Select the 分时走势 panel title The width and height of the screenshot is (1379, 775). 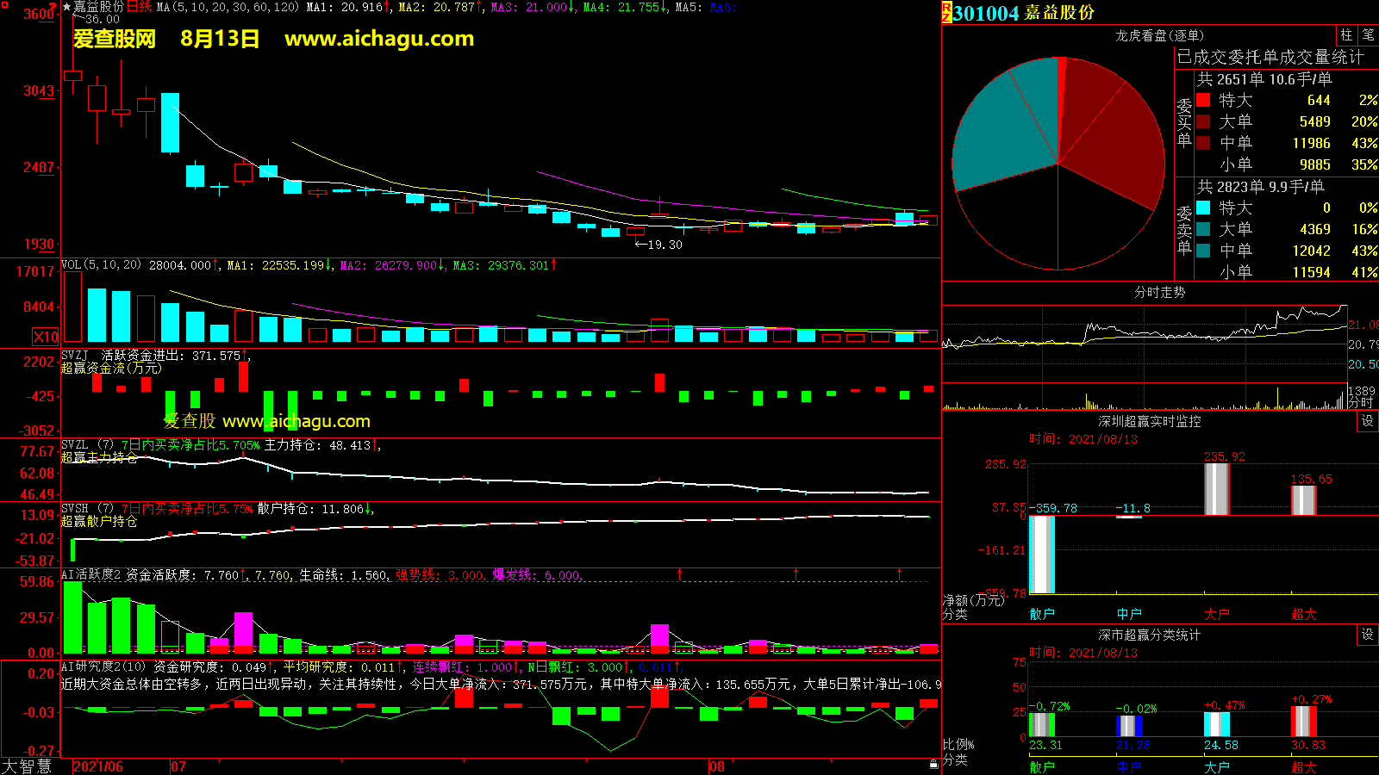point(1159,292)
